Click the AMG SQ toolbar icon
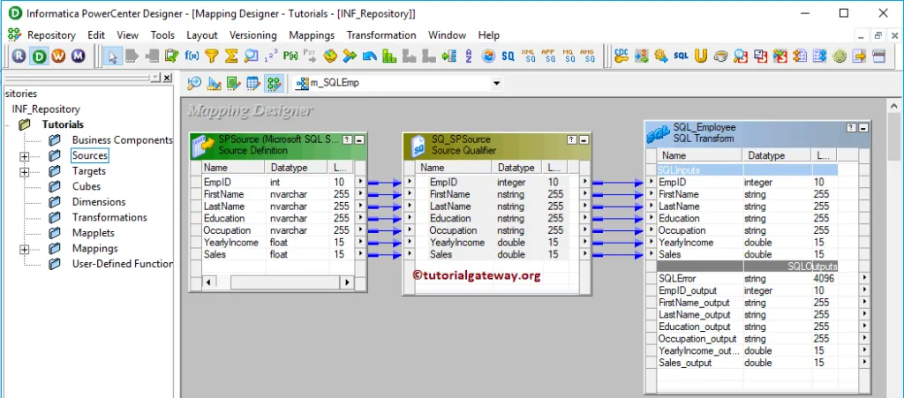The image size is (904, 398). coord(587,56)
